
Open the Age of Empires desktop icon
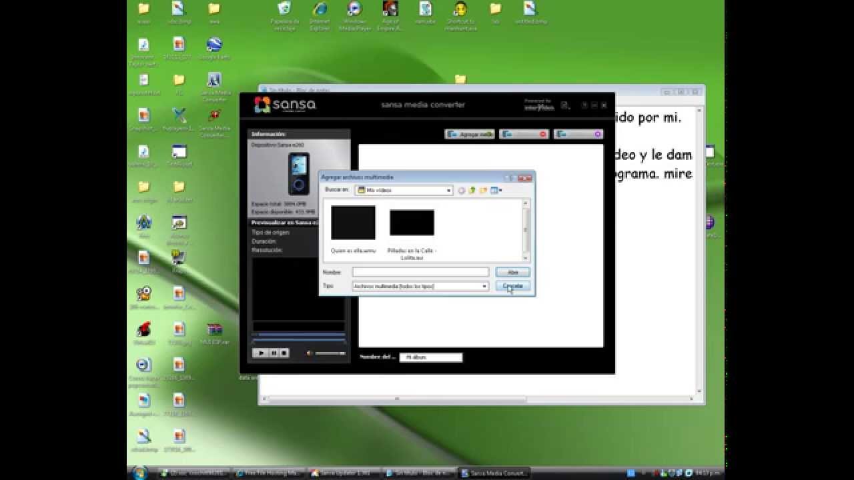click(x=390, y=16)
